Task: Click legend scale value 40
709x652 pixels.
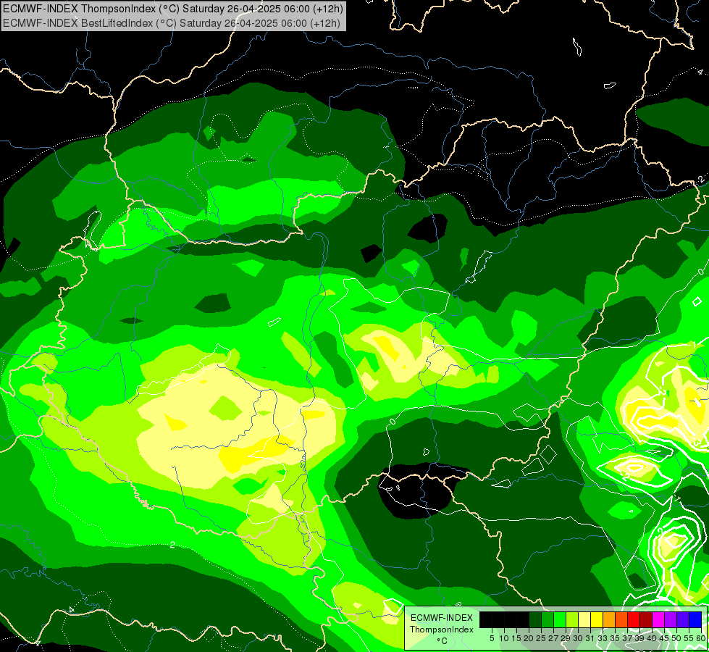Action: pyautogui.click(x=652, y=638)
